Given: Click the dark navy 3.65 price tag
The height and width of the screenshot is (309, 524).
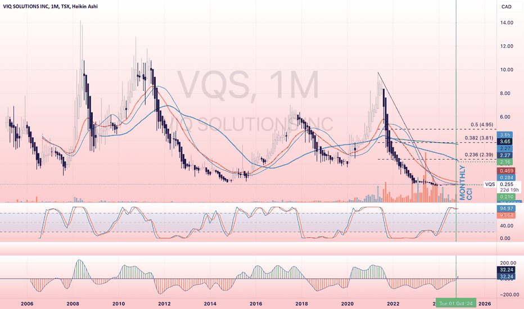Looking at the screenshot, I should [x=505, y=142].
